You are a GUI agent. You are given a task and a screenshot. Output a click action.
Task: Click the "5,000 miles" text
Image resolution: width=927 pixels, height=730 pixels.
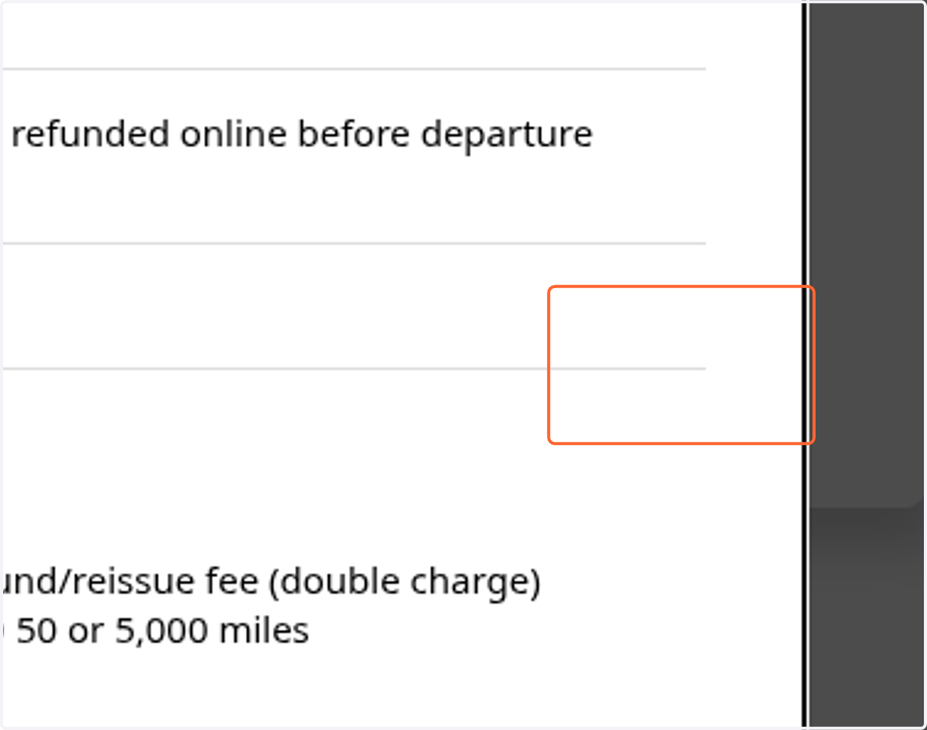click(212, 631)
